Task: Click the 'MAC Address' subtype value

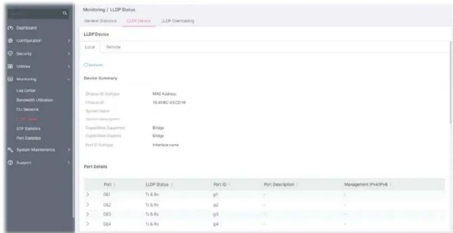Action: pos(164,94)
